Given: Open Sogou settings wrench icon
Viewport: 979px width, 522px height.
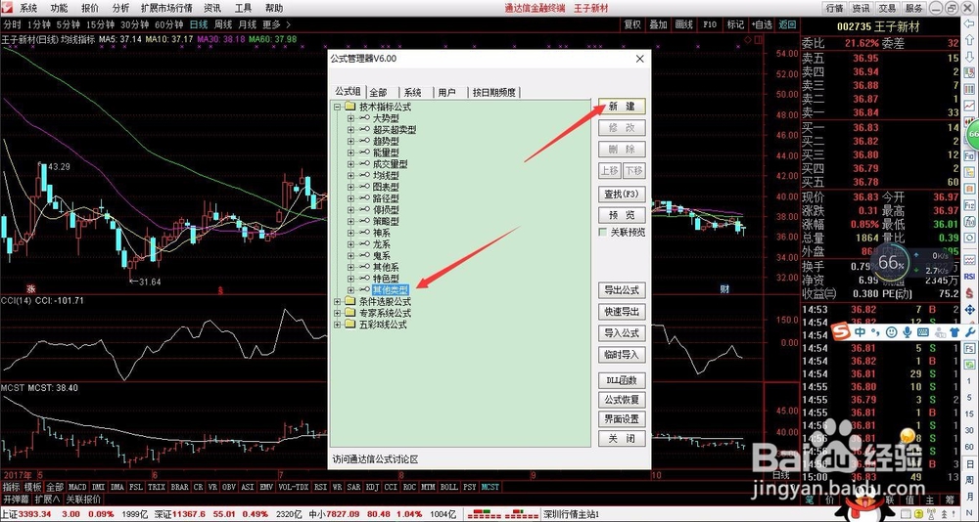Looking at the screenshot, I should (x=970, y=332).
